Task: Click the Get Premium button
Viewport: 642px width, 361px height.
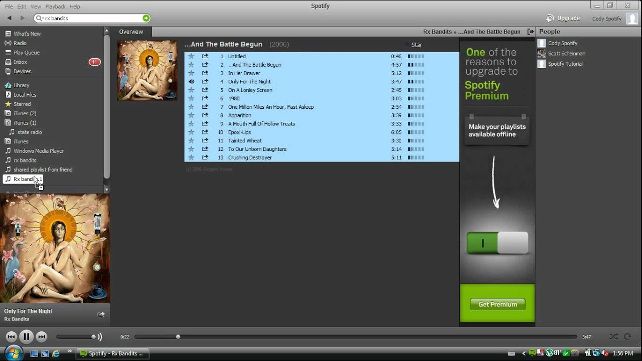Action: (x=498, y=304)
